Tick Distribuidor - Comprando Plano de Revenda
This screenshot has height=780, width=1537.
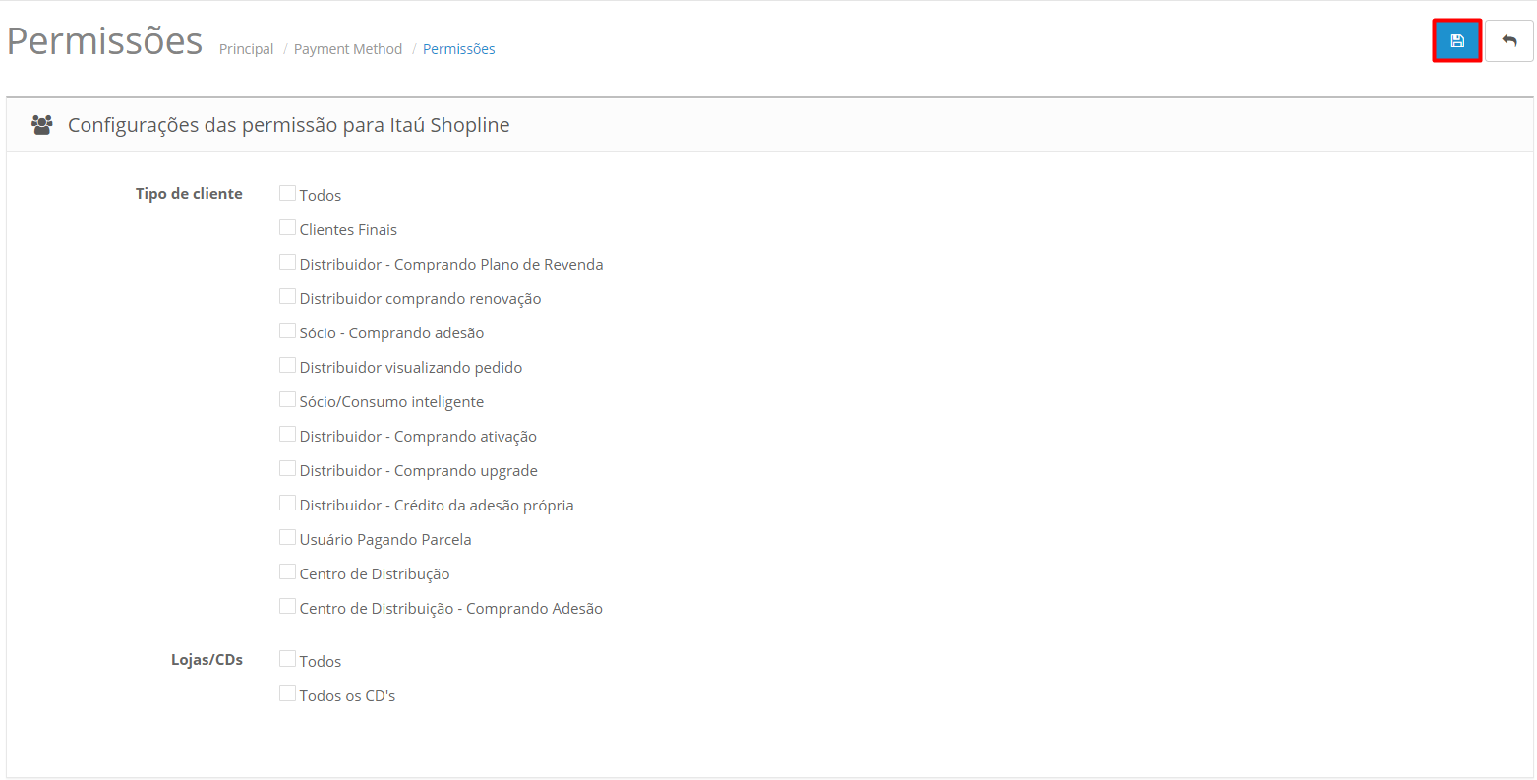pyautogui.click(x=287, y=263)
